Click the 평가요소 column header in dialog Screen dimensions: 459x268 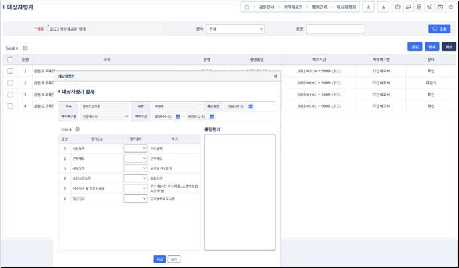[97, 139]
